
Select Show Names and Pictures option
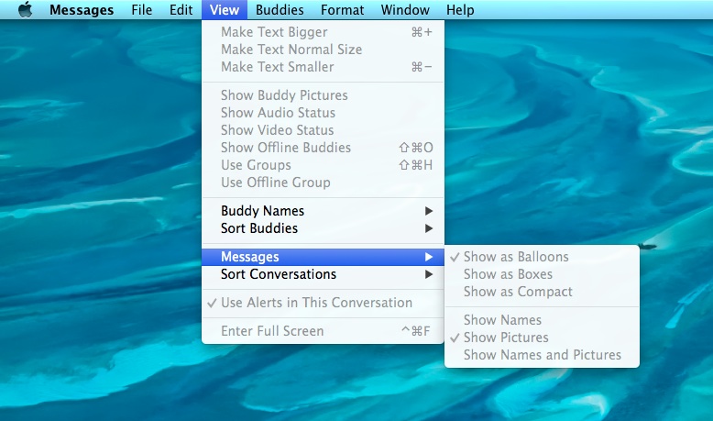pyautogui.click(x=542, y=355)
